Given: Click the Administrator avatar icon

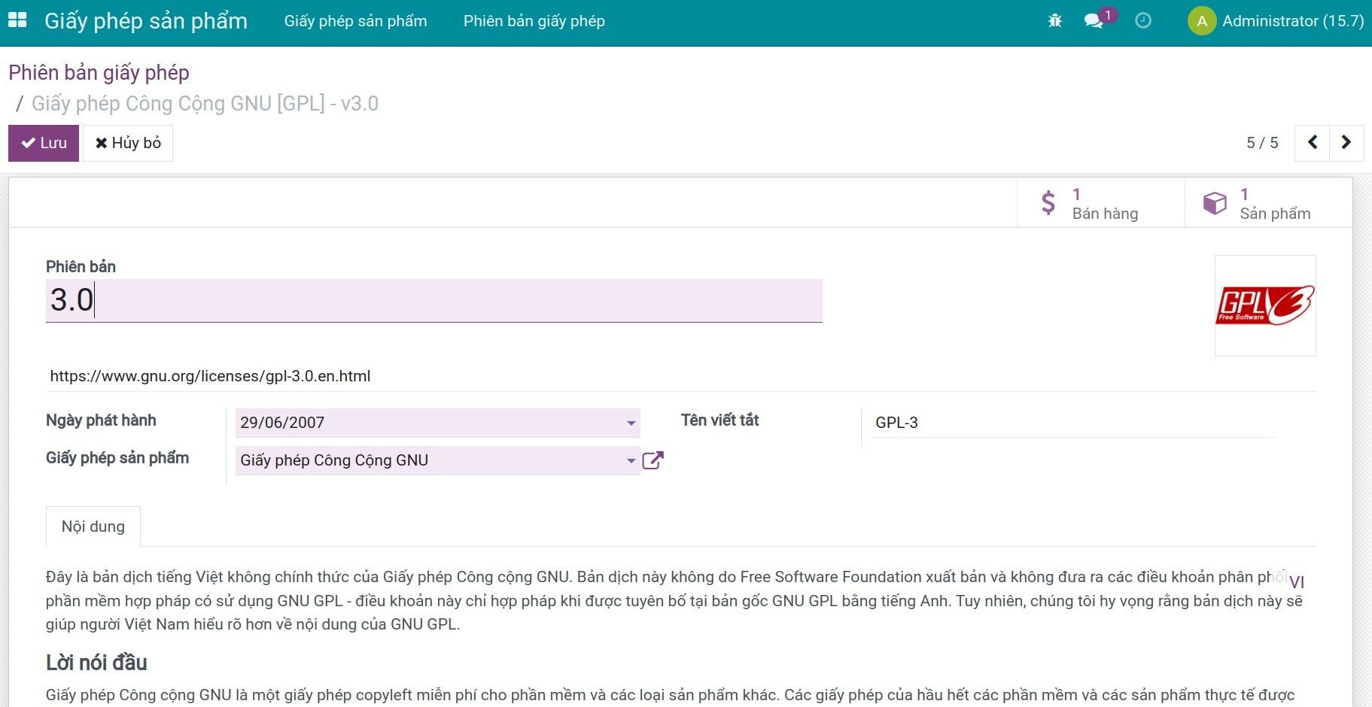Looking at the screenshot, I should (1201, 21).
